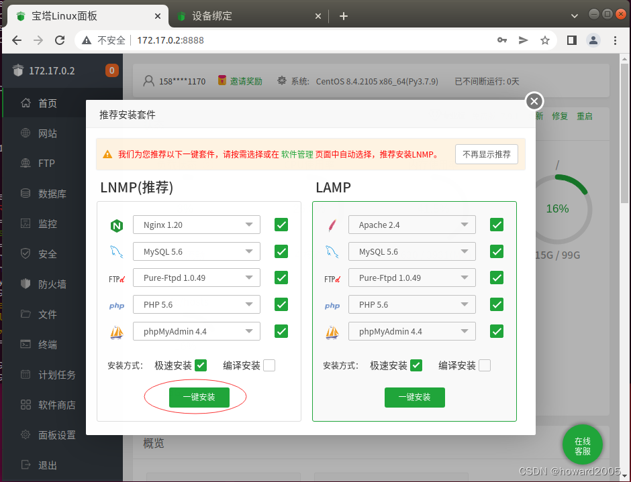Click 不再显示推荐 button
This screenshot has width=631, height=482.
click(487, 154)
